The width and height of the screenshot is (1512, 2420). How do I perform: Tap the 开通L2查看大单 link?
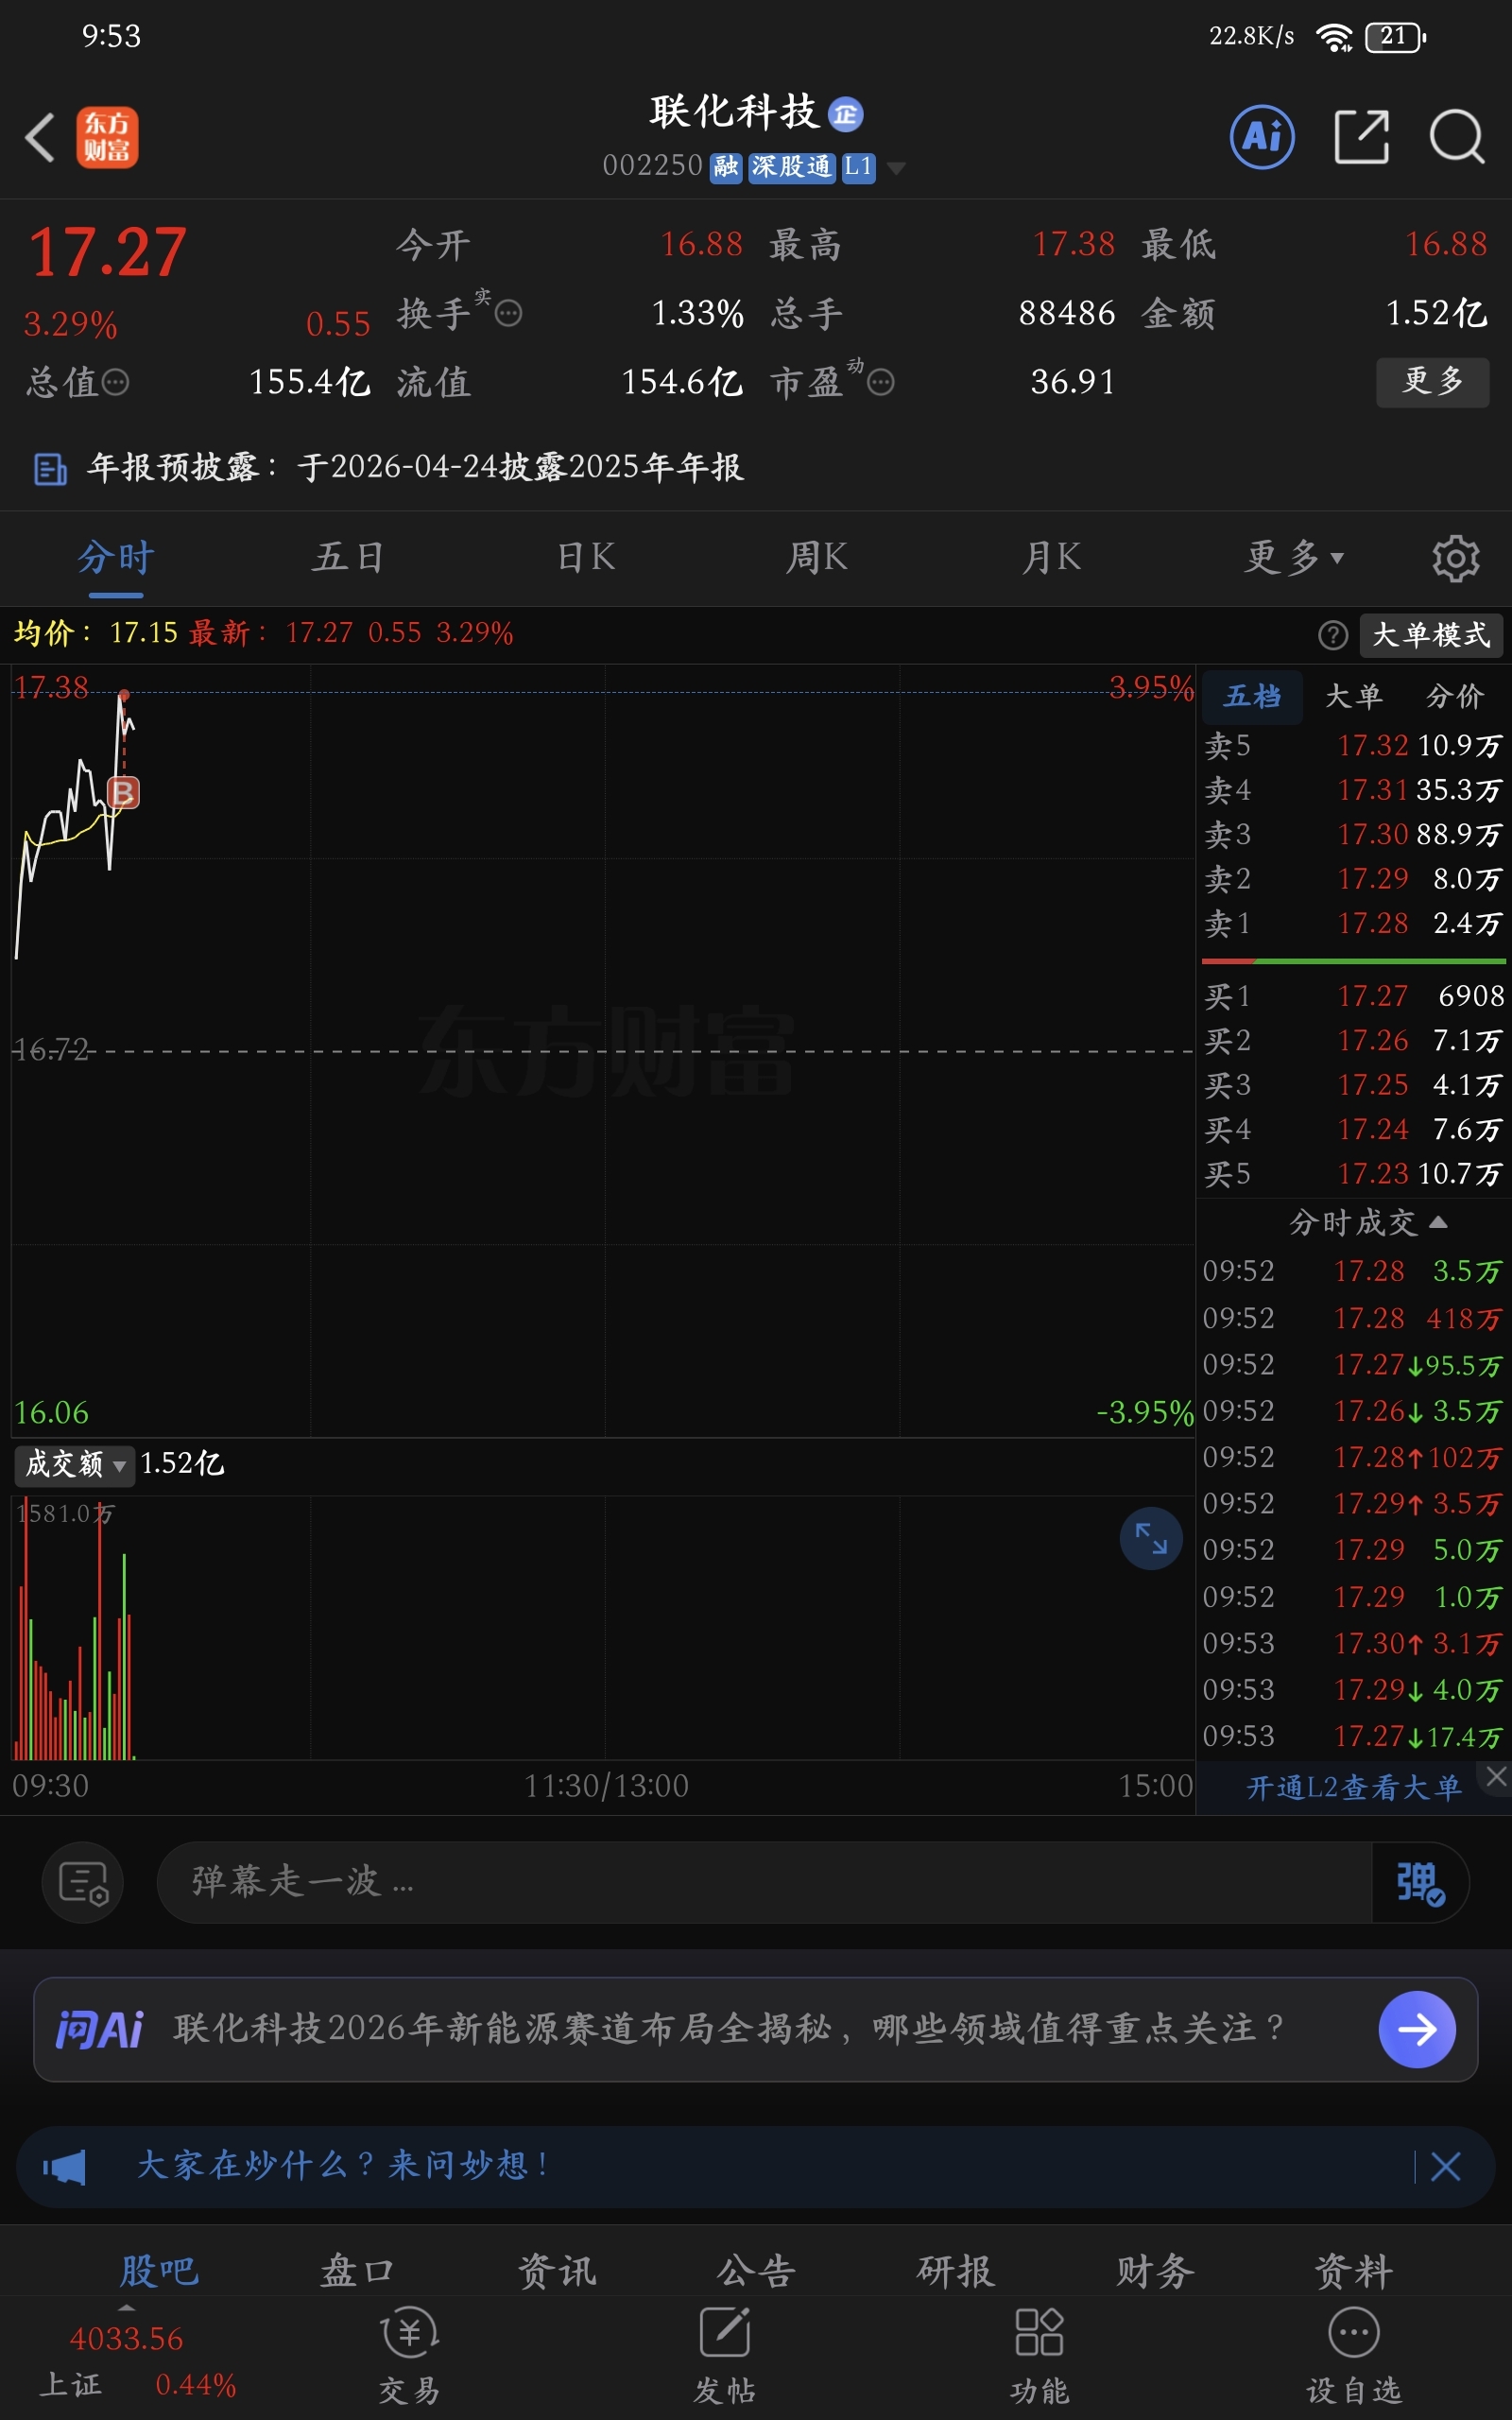pyautogui.click(x=1353, y=1788)
